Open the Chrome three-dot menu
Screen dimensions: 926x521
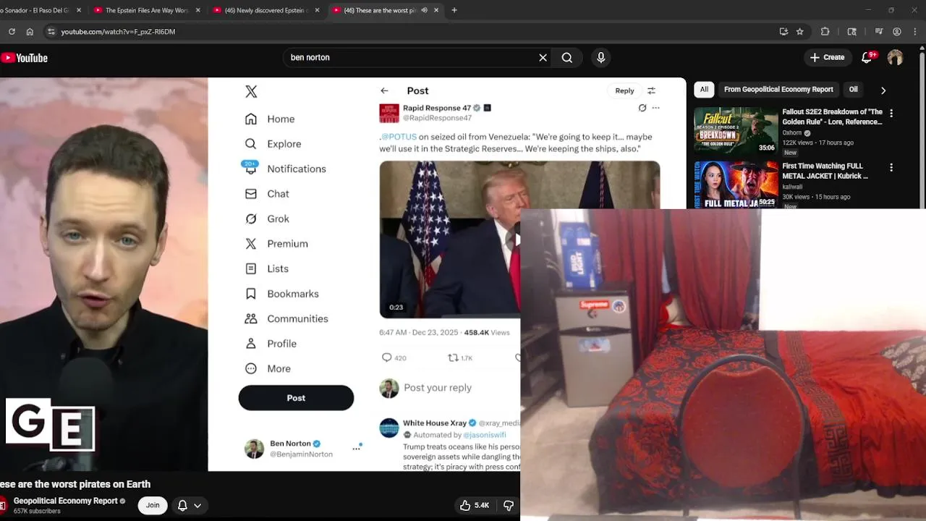pos(915,32)
